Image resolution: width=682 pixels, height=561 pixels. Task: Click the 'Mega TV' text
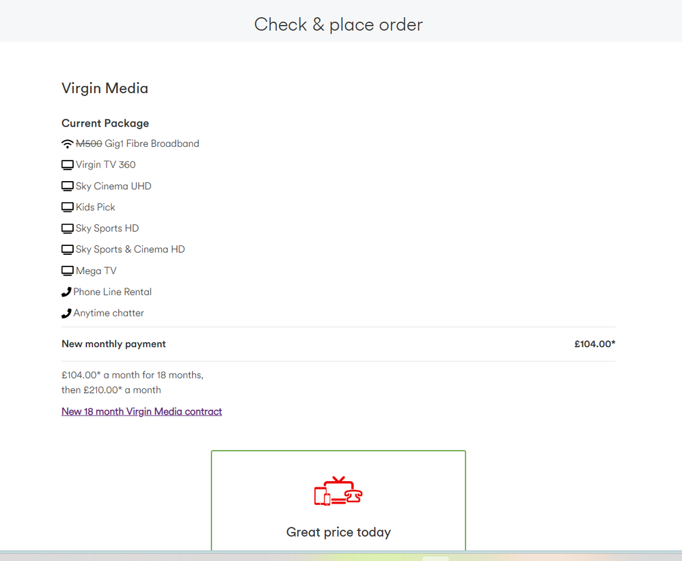click(x=96, y=271)
